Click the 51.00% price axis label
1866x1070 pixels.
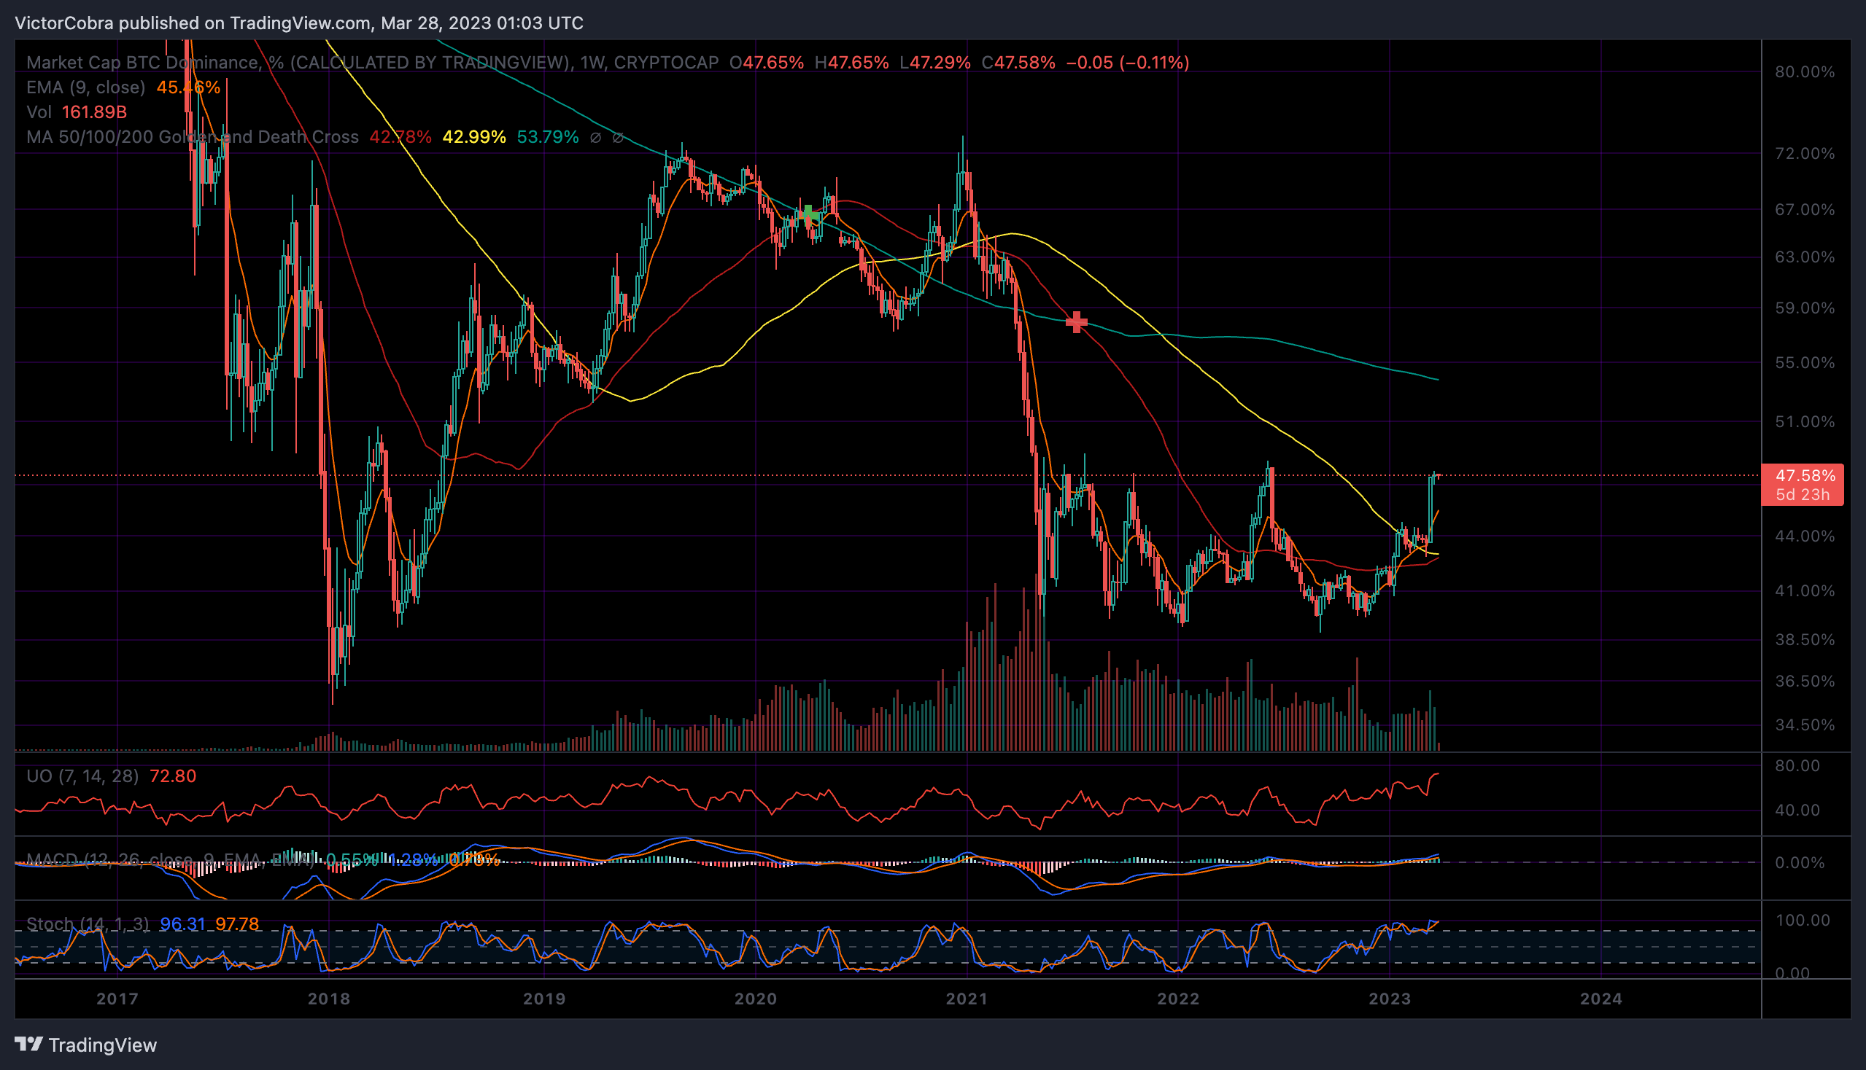click(1805, 422)
